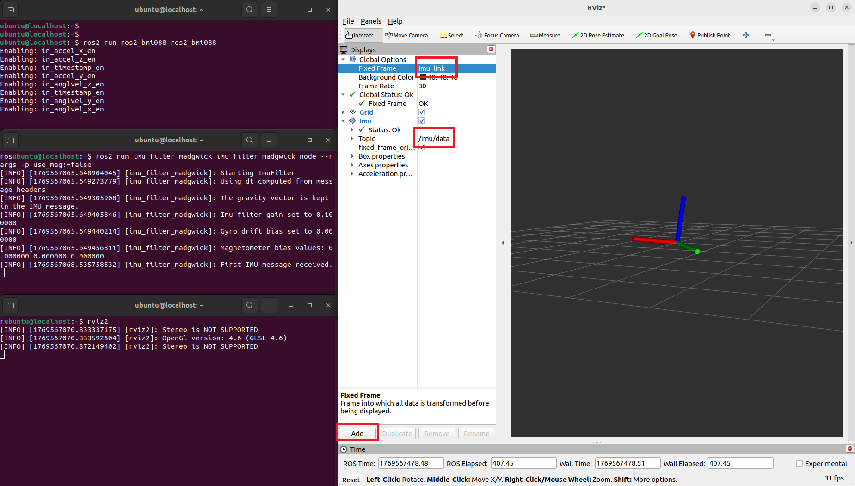The width and height of the screenshot is (855, 486).
Task: Click the Reset button
Action: tap(351, 480)
